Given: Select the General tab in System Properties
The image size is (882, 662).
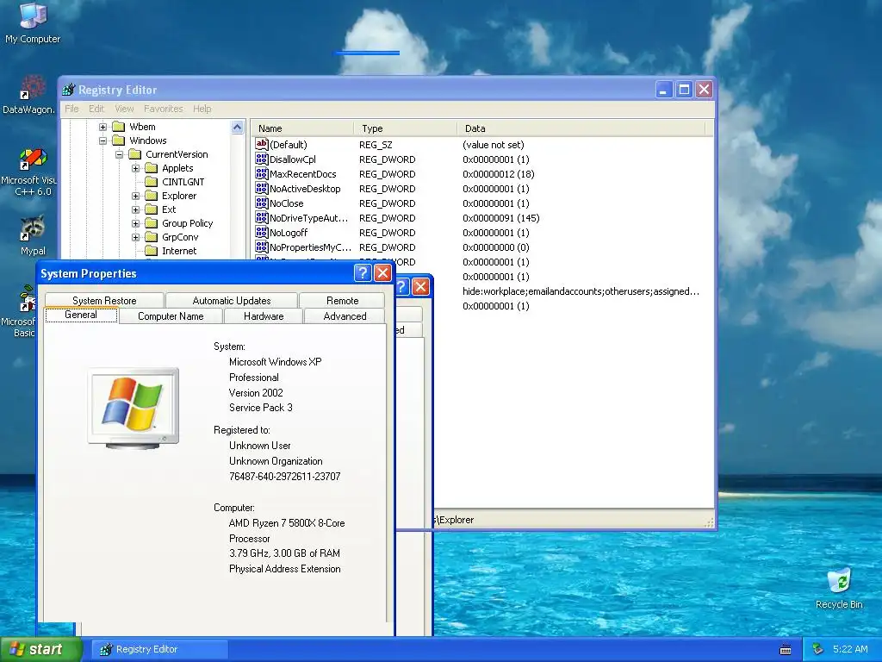Looking at the screenshot, I should point(81,315).
